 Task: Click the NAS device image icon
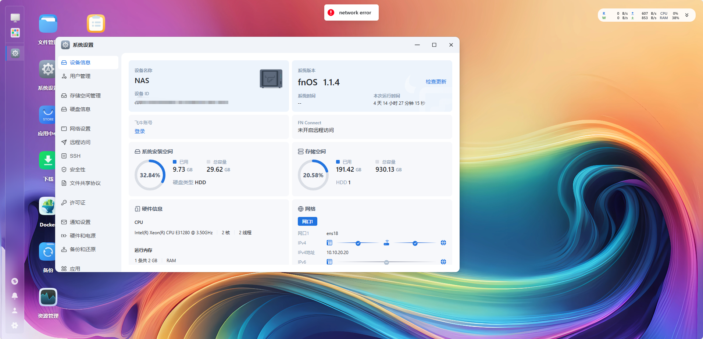(271, 79)
